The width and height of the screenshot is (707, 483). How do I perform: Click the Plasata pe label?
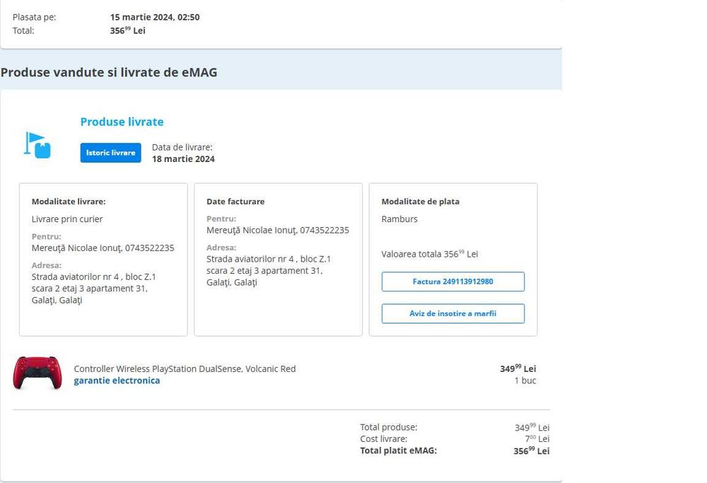(x=34, y=17)
